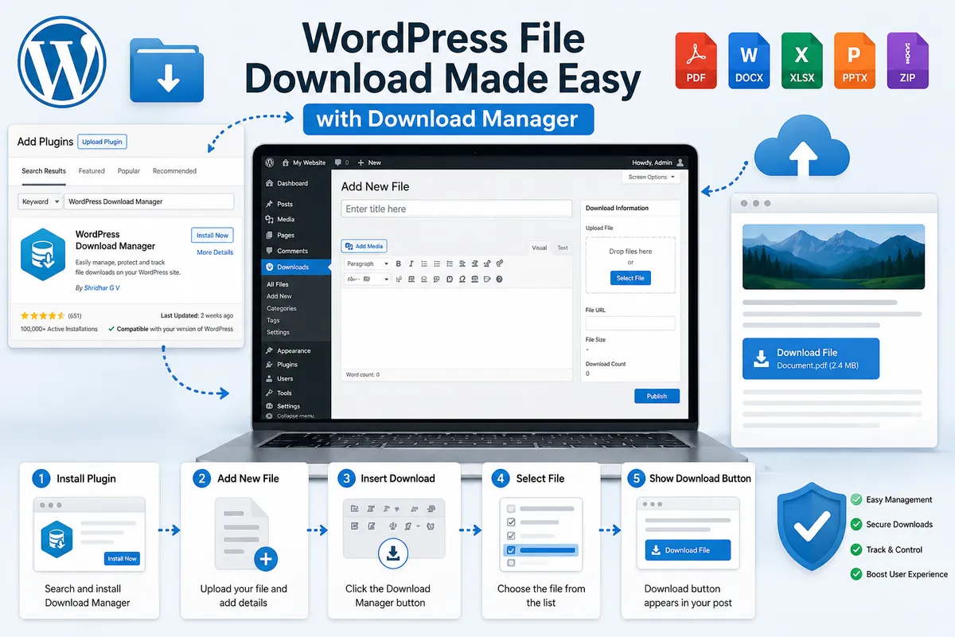This screenshot has height=637, width=955.
Task: Switch to the Featured plugins tab
Action: pyautogui.click(x=92, y=170)
